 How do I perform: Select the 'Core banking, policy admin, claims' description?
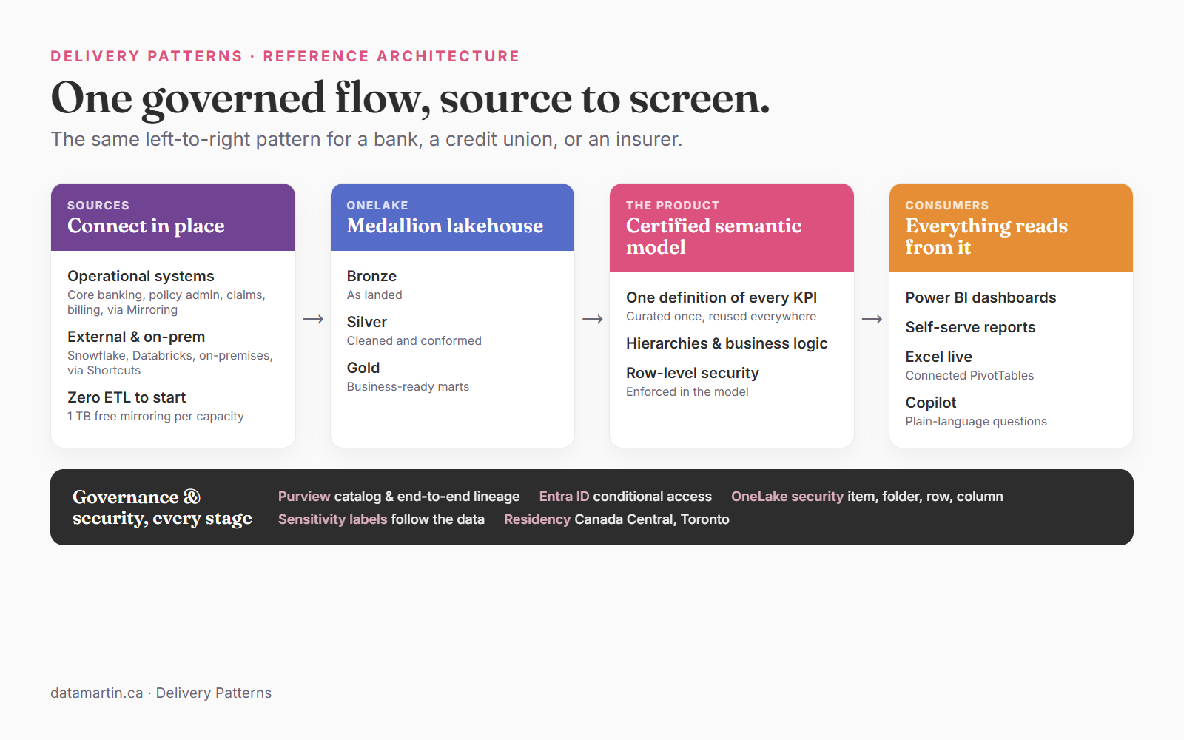point(166,302)
